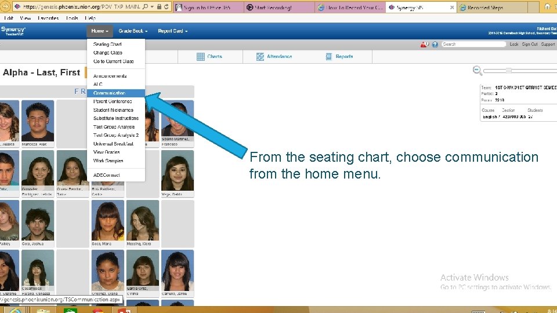Select student photo Mendoza, Alex
The height and width of the screenshot is (313, 557).
click(x=38, y=123)
